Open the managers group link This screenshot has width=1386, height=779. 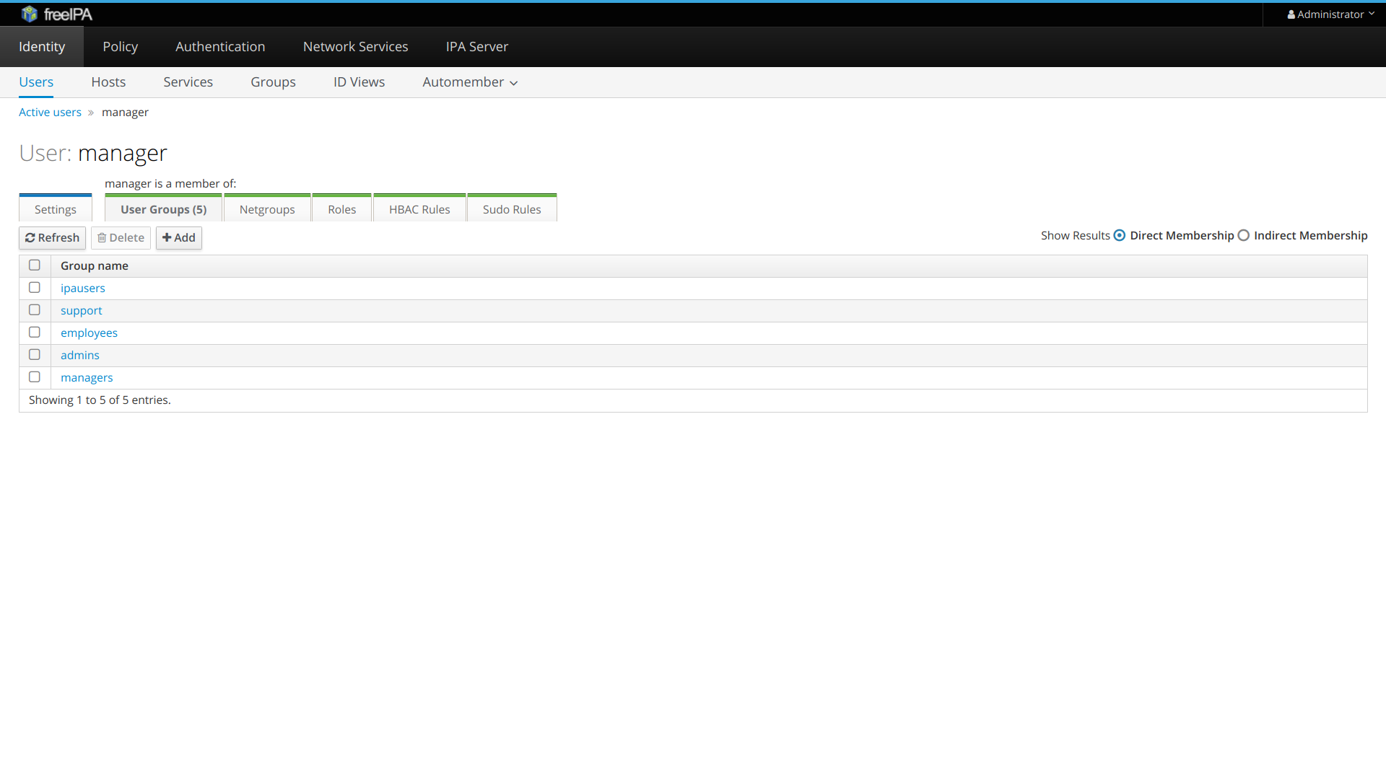point(87,378)
